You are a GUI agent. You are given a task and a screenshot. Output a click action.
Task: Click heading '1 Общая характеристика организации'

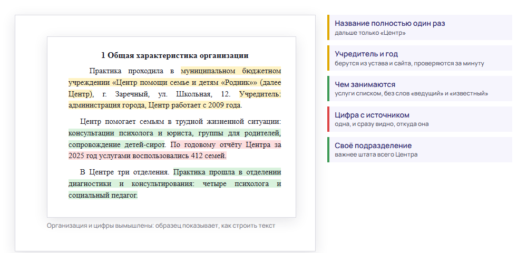[x=175, y=55]
